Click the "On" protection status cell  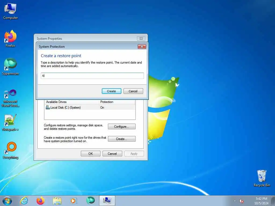point(102,108)
